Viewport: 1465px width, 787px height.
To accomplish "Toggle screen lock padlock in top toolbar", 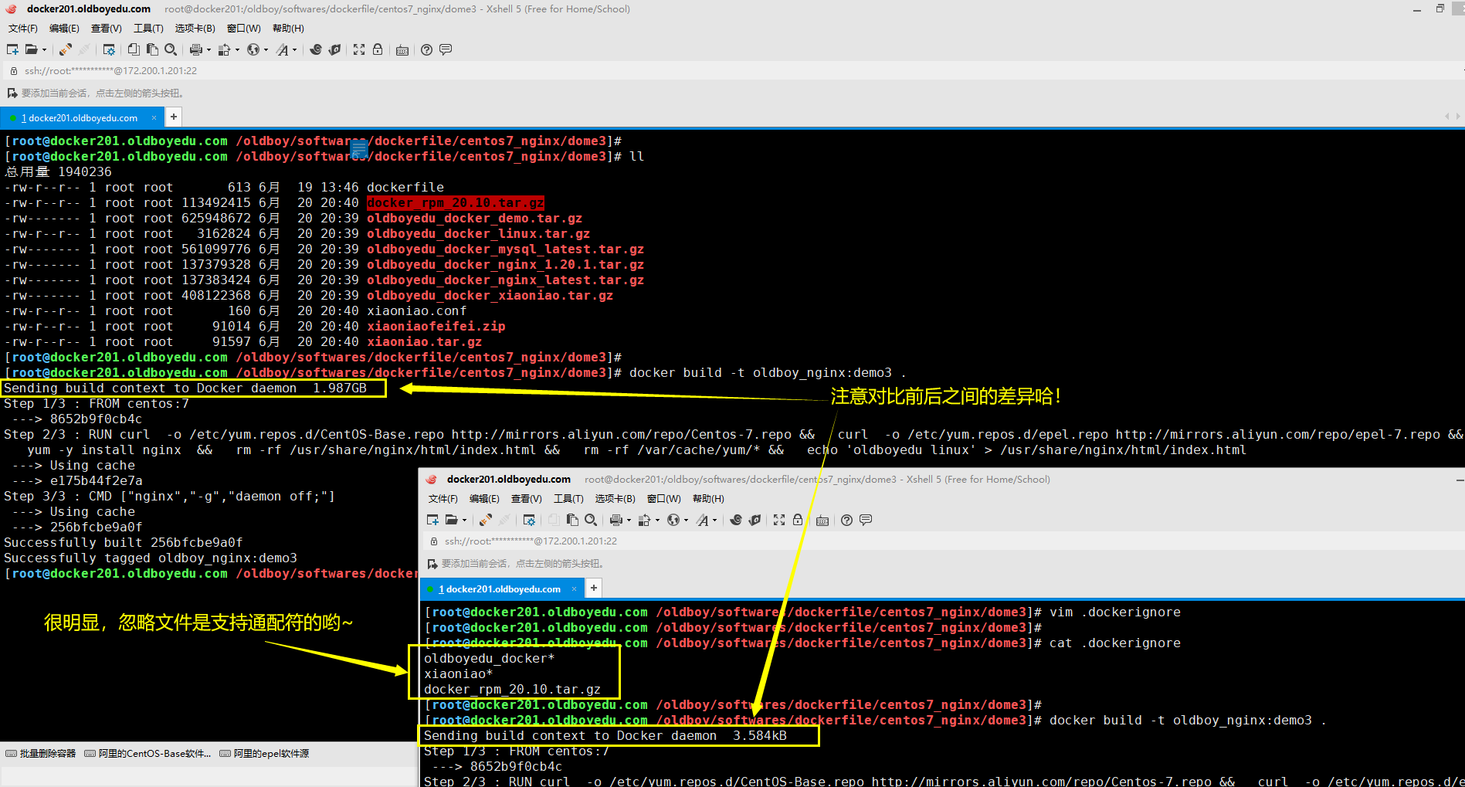I will click(x=378, y=49).
